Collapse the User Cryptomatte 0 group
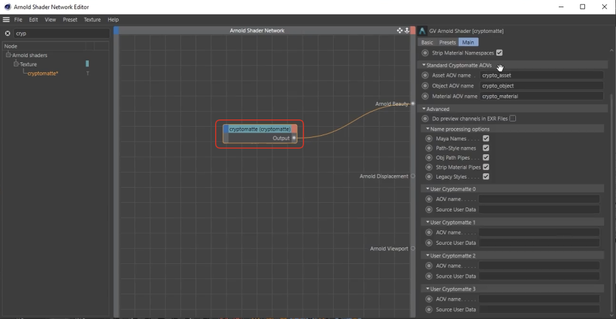Screen dimensions: 616x319 point(427,189)
